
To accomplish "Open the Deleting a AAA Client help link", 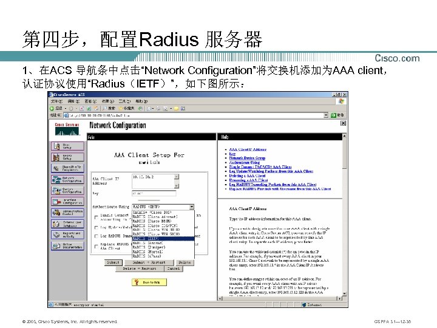I will pos(247,176).
